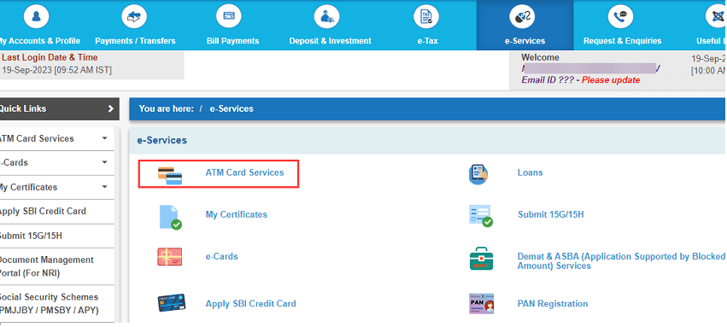Click the Loans icon
Screen dimensions: 727x327
point(478,174)
